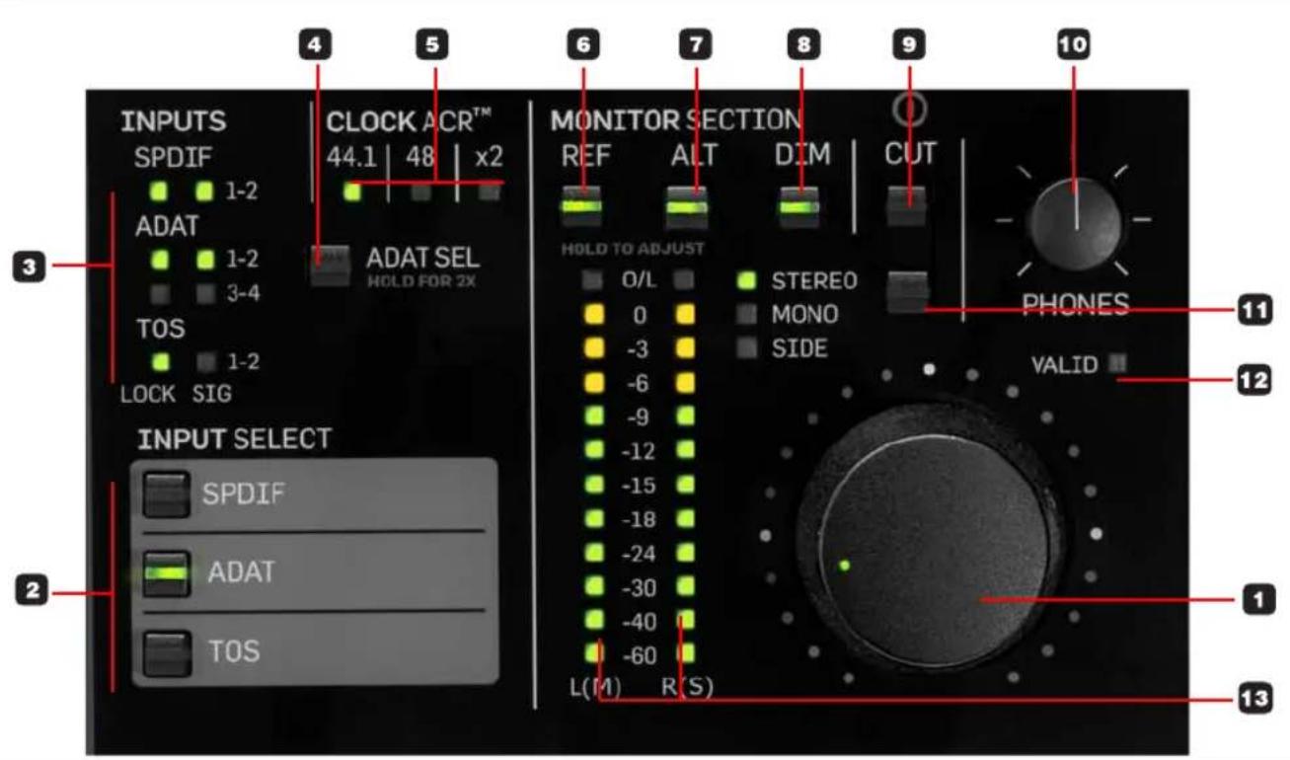1290x760 pixels.
Task: Click the SPDIF 1-2 signal LED
Action: pyautogui.click(x=205, y=190)
